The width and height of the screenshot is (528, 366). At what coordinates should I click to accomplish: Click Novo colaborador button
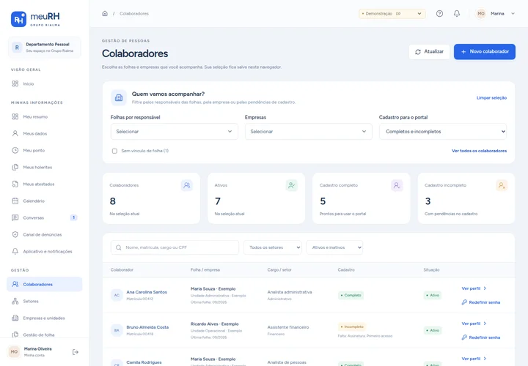tap(485, 52)
